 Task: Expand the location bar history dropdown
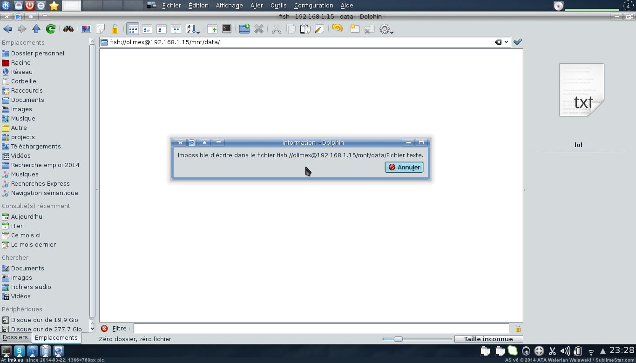coord(507,42)
